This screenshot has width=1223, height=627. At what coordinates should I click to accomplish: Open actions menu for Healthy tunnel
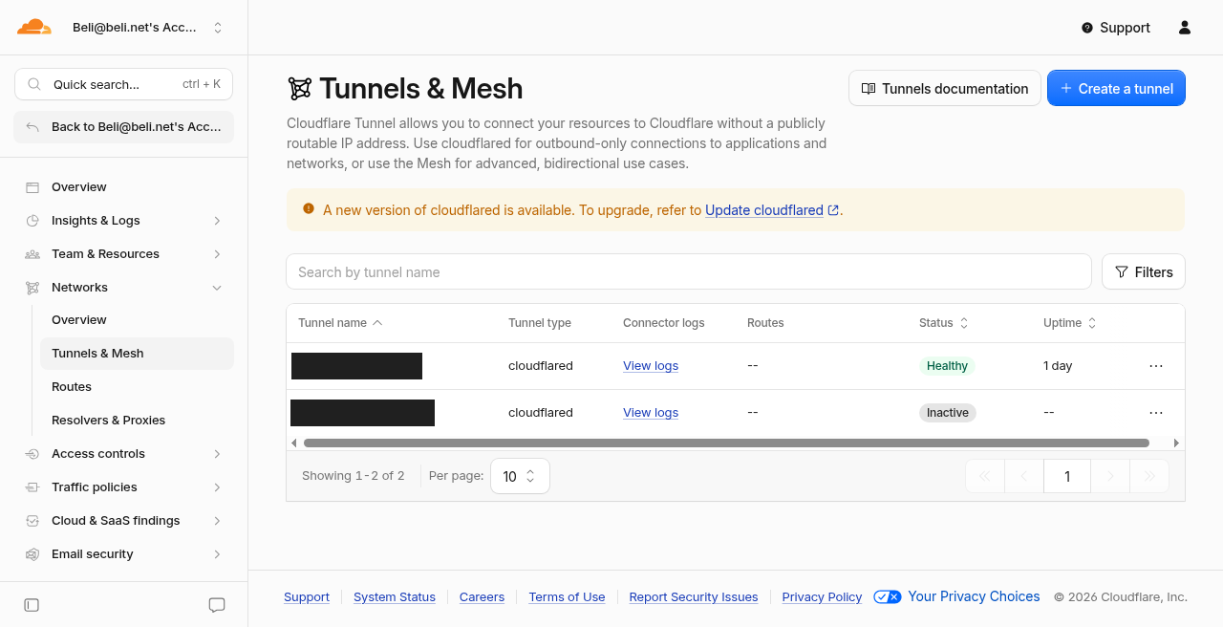tap(1156, 366)
